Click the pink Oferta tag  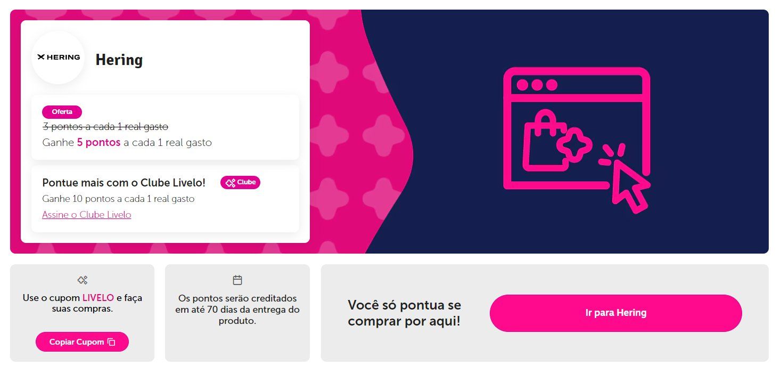click(62, 112)
